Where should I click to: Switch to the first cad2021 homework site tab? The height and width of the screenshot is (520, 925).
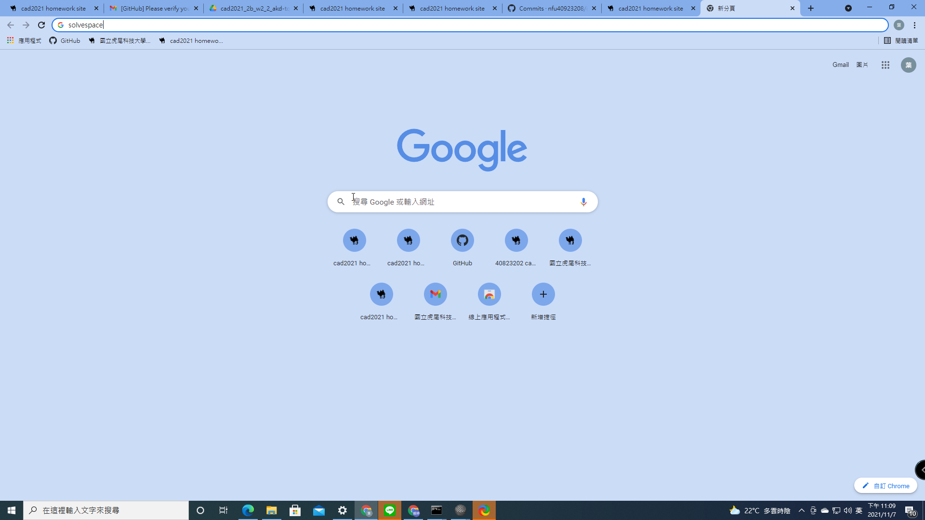click(53, 8)
